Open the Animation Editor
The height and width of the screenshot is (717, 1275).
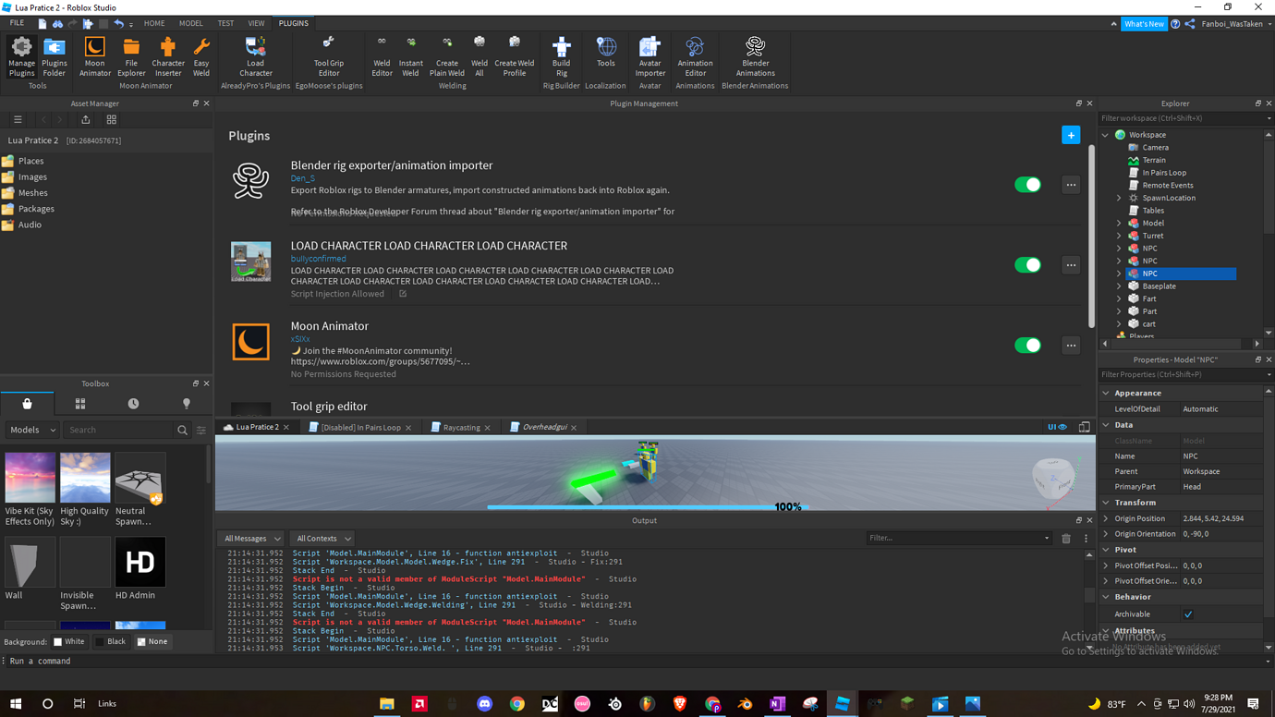pyautogui.click(x=695, y=56)
